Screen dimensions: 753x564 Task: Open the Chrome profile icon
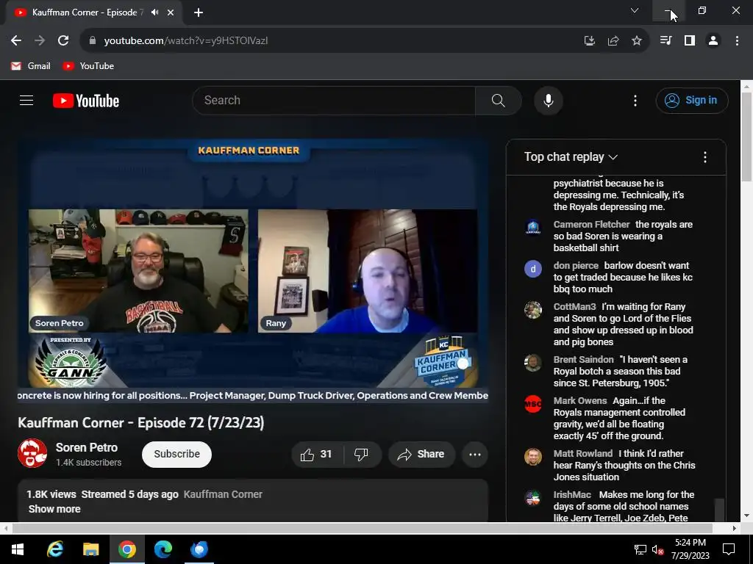point(713,41)
